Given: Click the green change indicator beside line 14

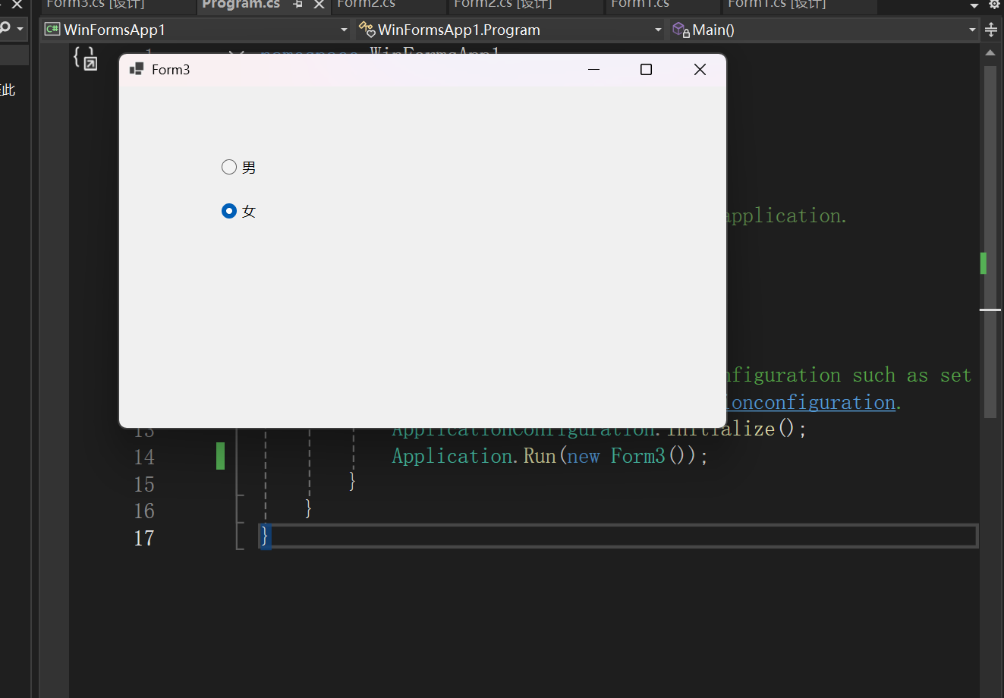Looking at the screenshot, I should point(221,456).
